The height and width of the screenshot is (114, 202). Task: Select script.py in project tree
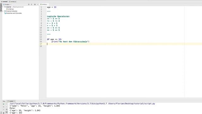click(x=11, y=9)
